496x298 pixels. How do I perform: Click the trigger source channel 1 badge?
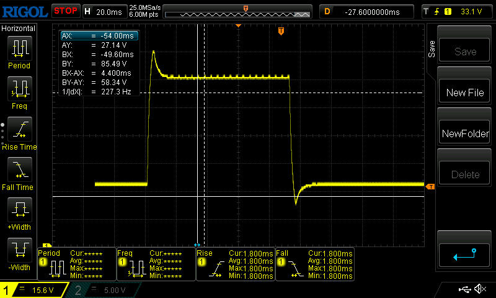point(448,12)
